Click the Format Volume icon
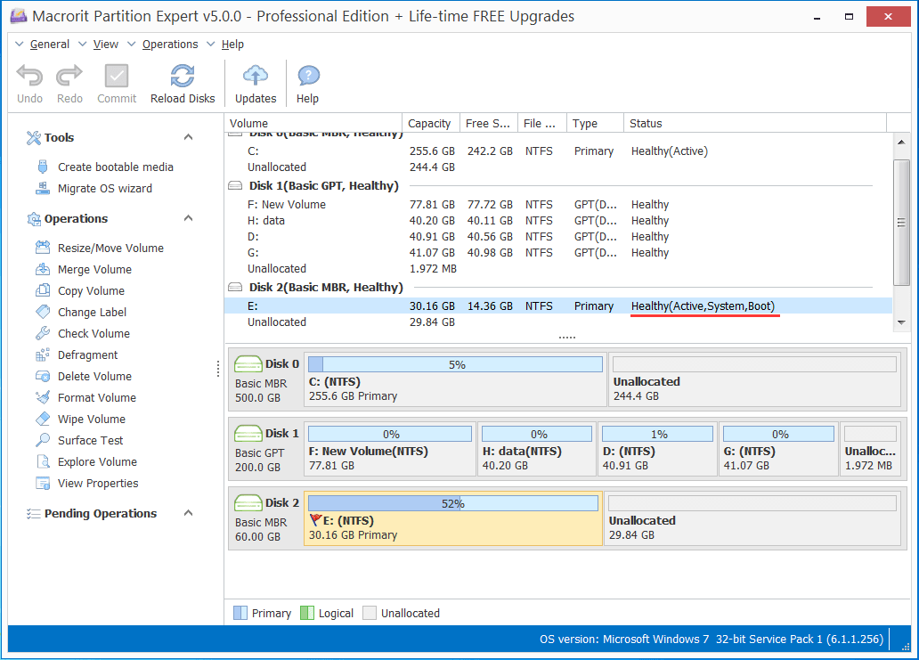 (42, 397)
